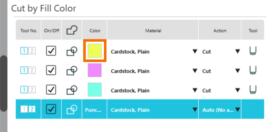Open Material dropdown for the yellow row
This screenshot has height=132, width=272.
coord(195,52)
